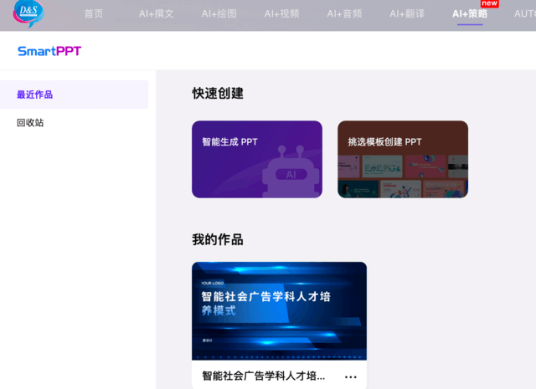Screen dimensions: 536x389
Task: Click template previews in 挑选模板 card
Action: pyautogui.click(x=403, y=177)
